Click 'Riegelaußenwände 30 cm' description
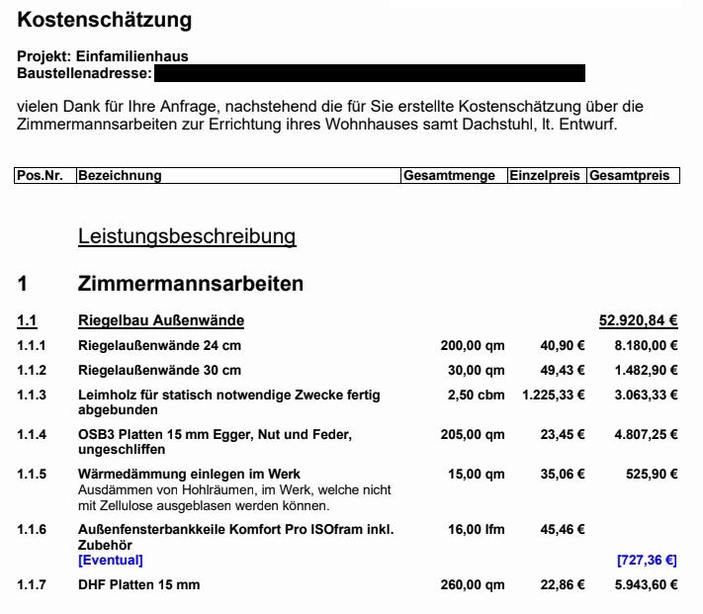The height and width of the screenshot is (614, 703). tap(159, 370)
